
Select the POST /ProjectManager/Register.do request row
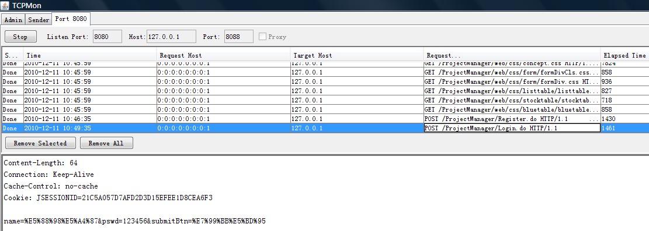(x=325, y=119)
